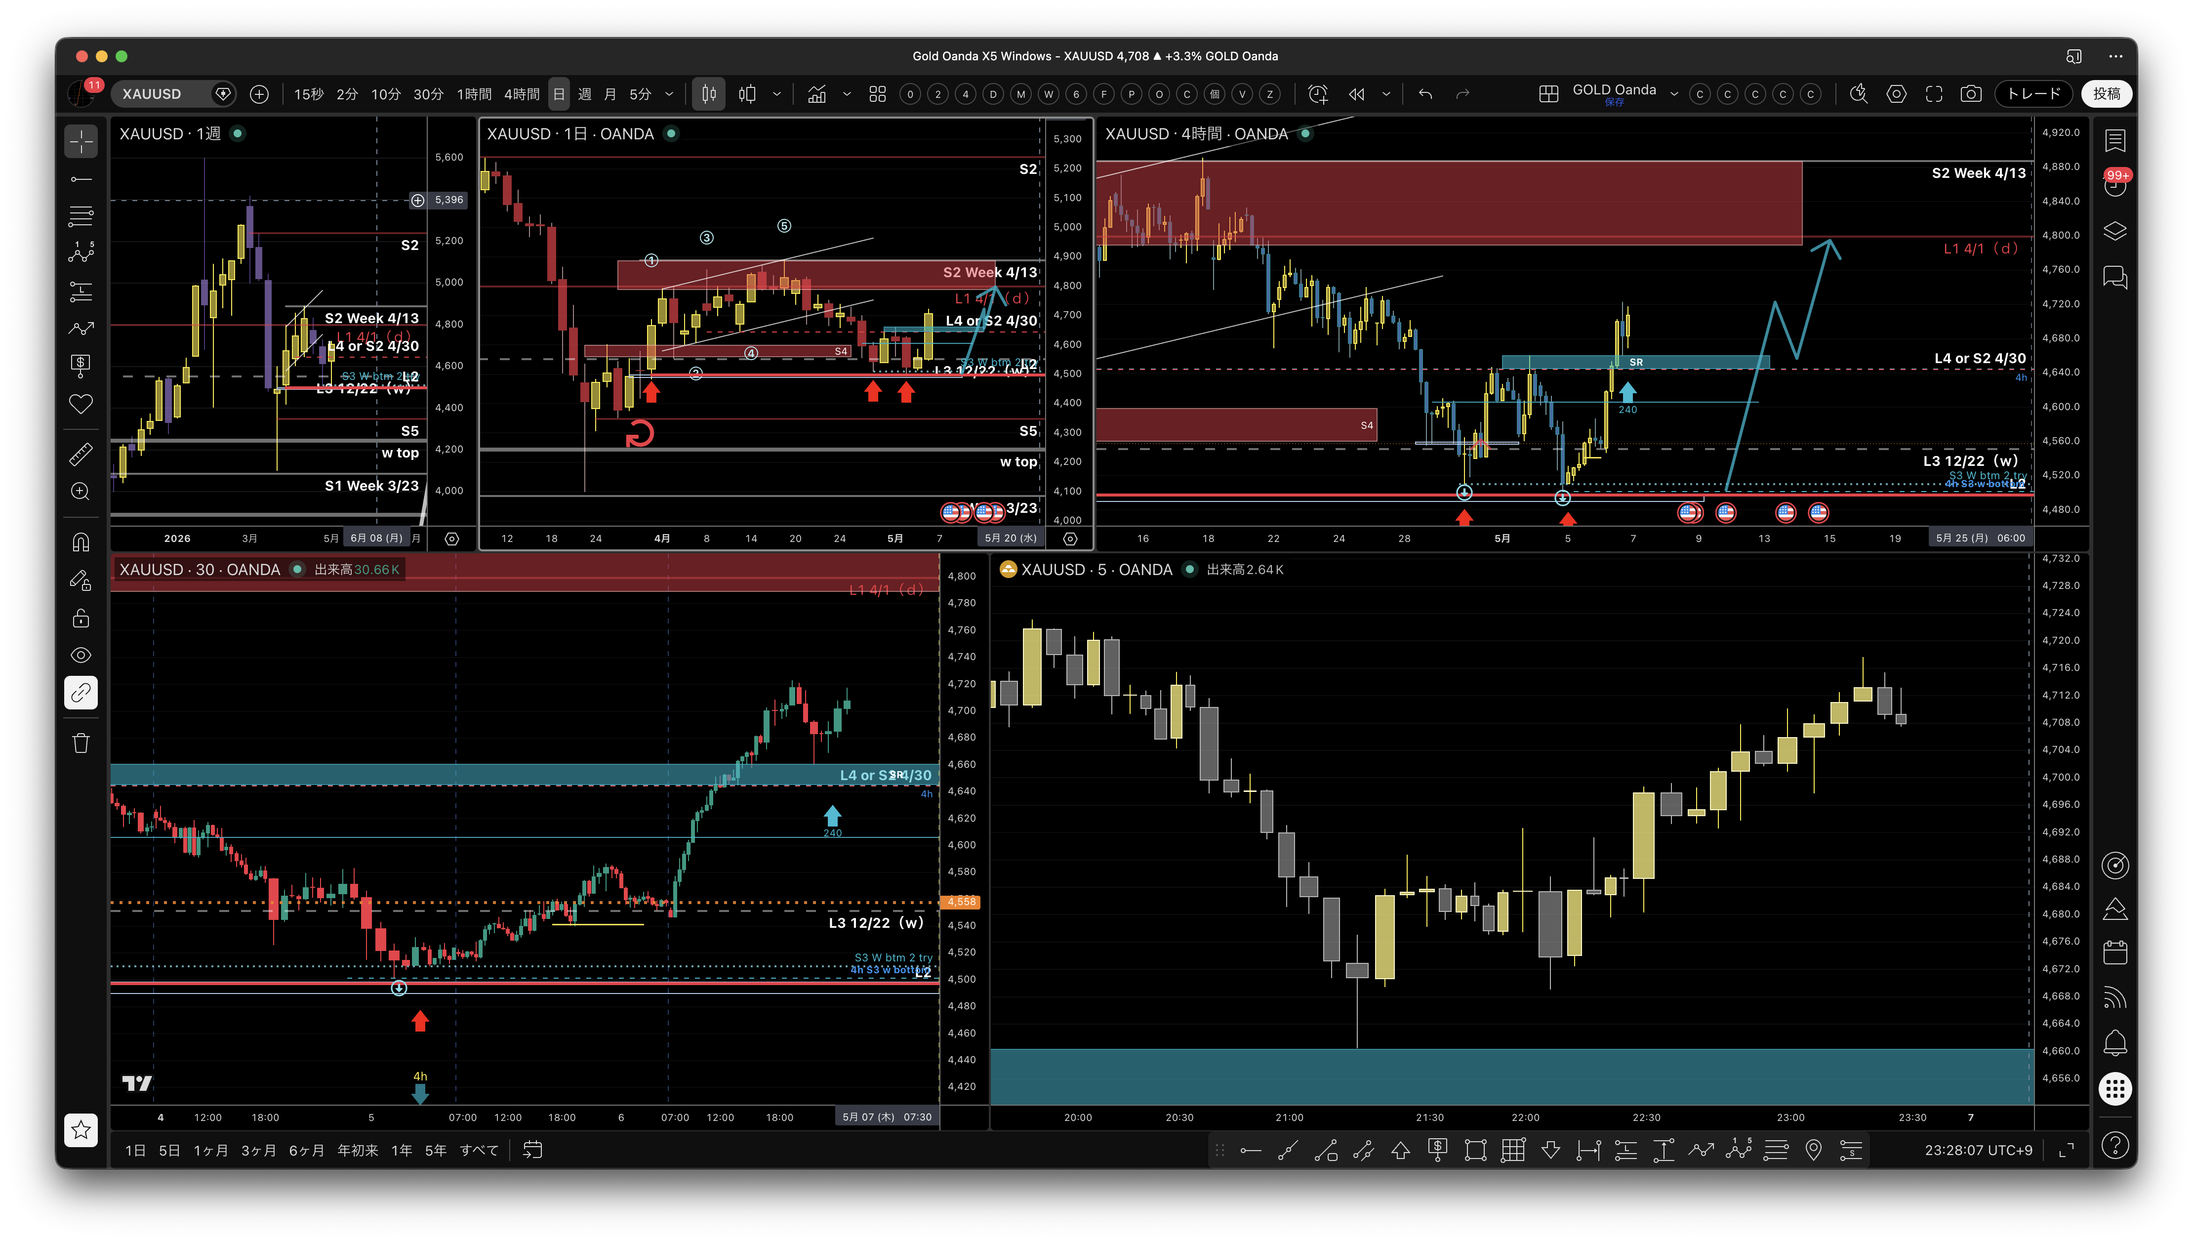Select the 週 weekly timeframe
The width and height of the screenshot is (2193, 1242).
pos(585,94)
